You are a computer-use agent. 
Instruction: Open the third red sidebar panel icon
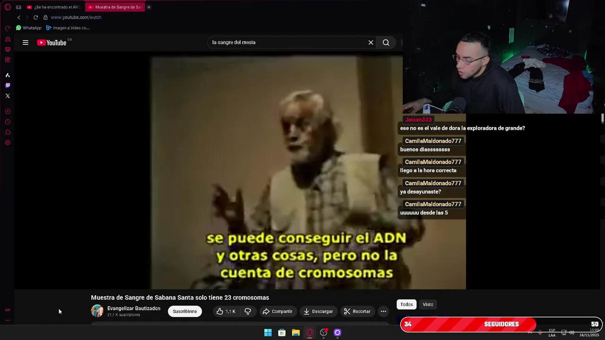[x=8, y=50]
